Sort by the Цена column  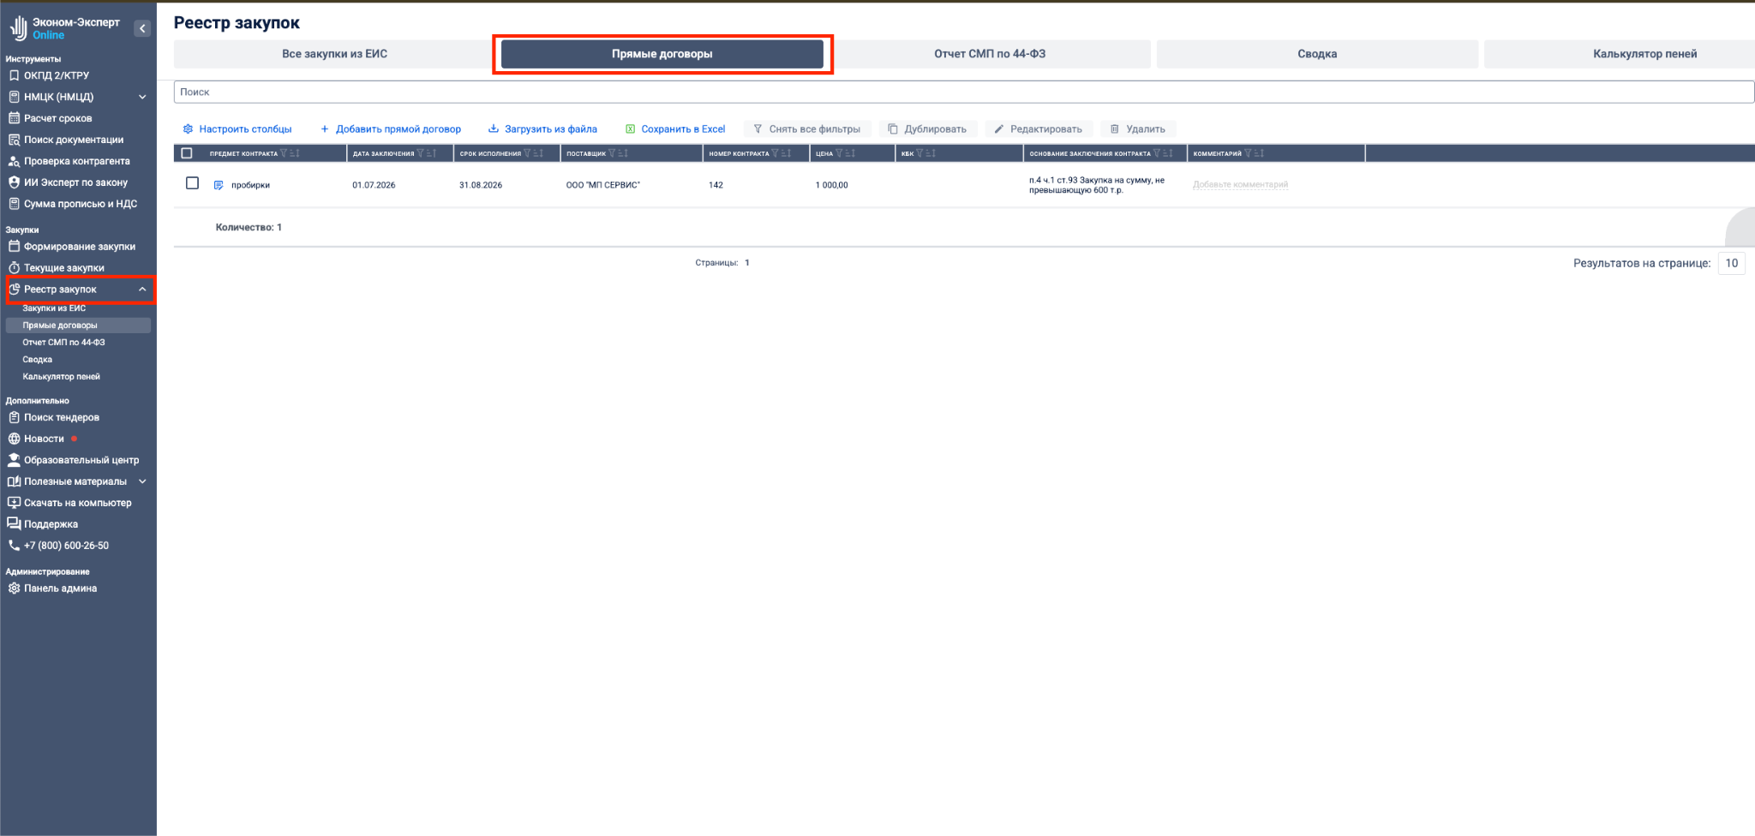click(x=850, y=153)
